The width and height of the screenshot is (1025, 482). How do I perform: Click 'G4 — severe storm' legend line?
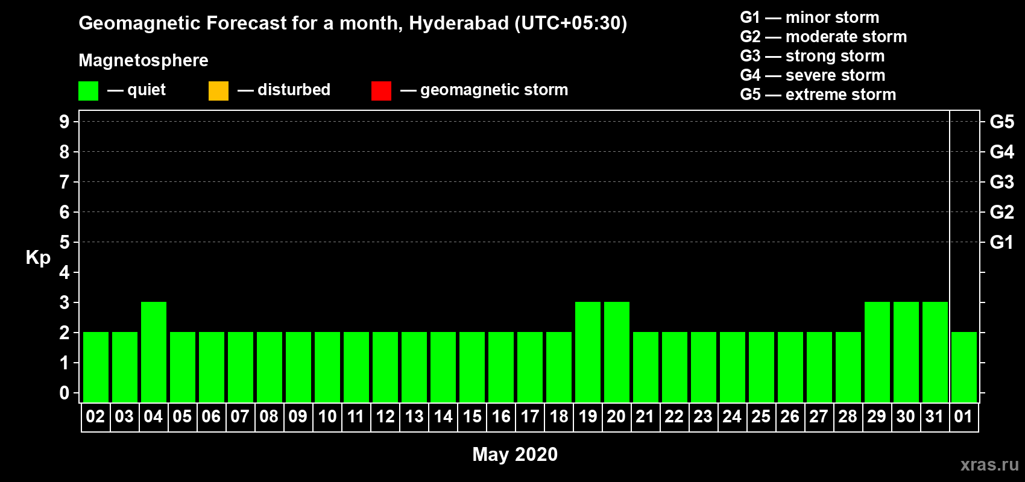click(812, 75)
